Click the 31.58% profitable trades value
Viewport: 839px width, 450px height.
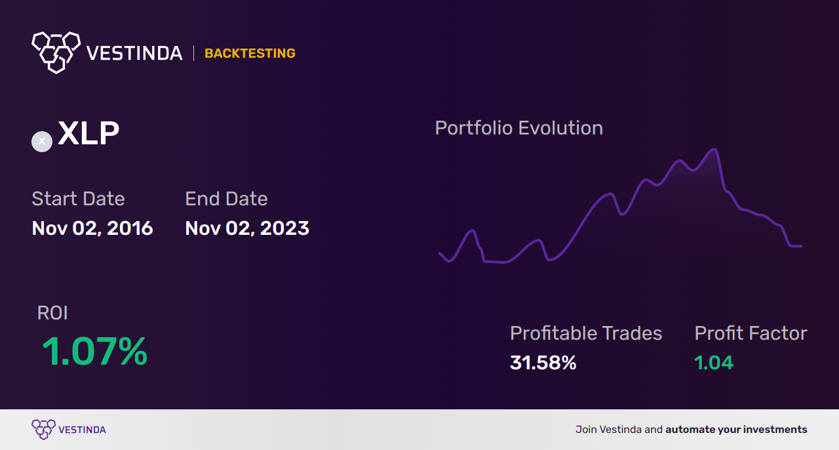click(x=543, y=362)
